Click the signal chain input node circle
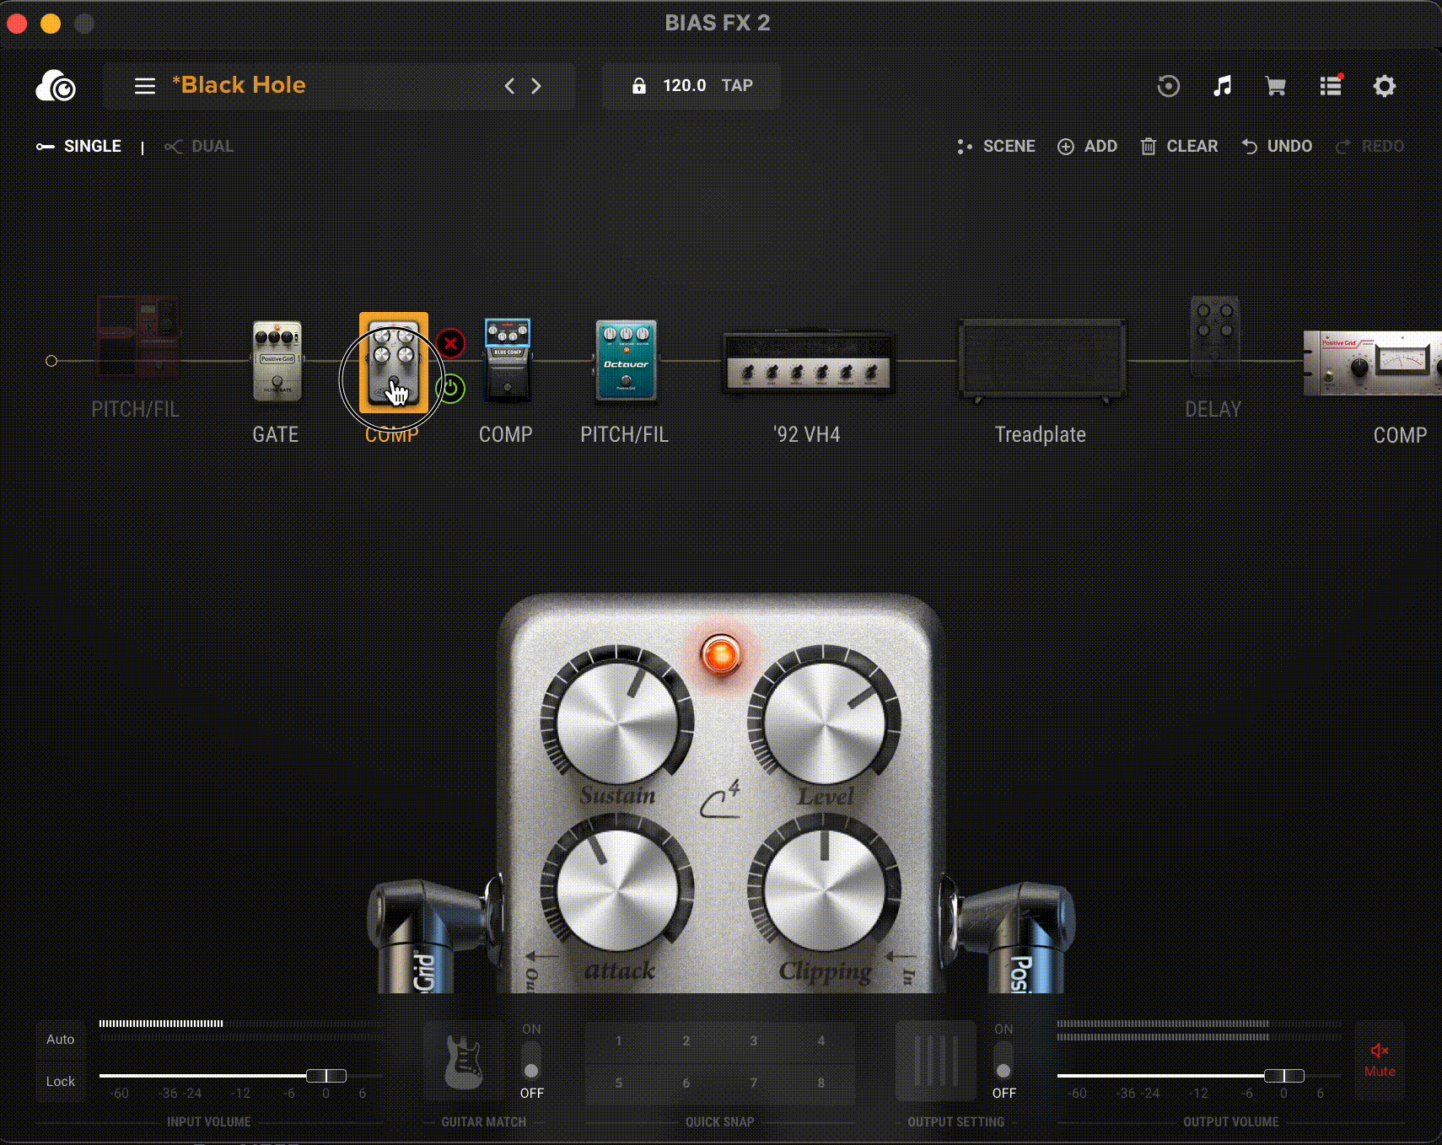 pyautogui.click(x=51, y=361)
